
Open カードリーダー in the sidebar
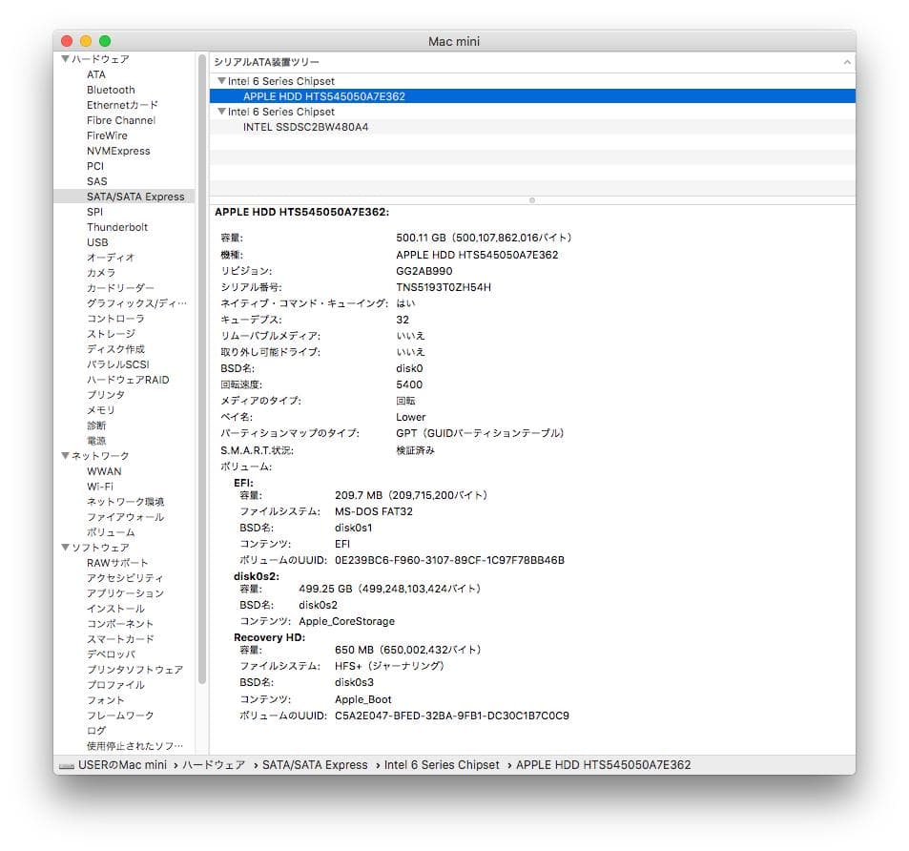[120, 288]
